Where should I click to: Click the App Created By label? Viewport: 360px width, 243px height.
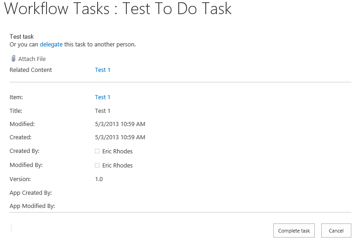point(31,193)
